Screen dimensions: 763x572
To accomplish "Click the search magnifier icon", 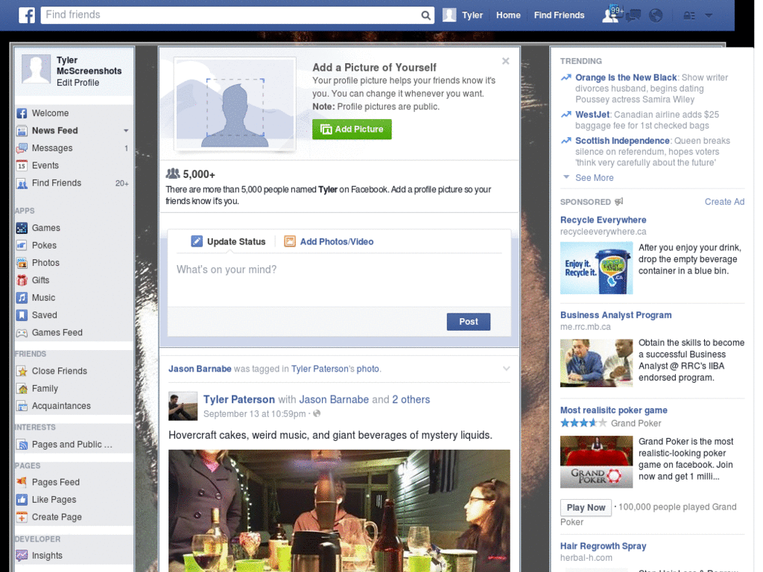I will 425,15.
